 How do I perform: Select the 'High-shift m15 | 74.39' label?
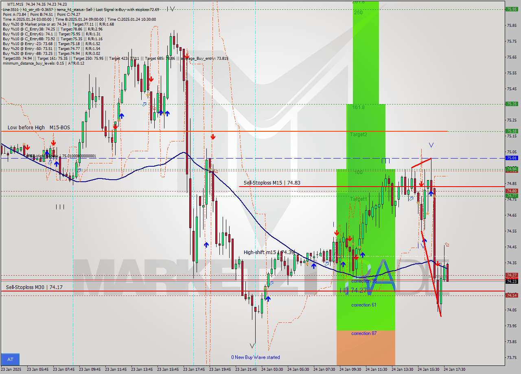(x=269, y=252)
